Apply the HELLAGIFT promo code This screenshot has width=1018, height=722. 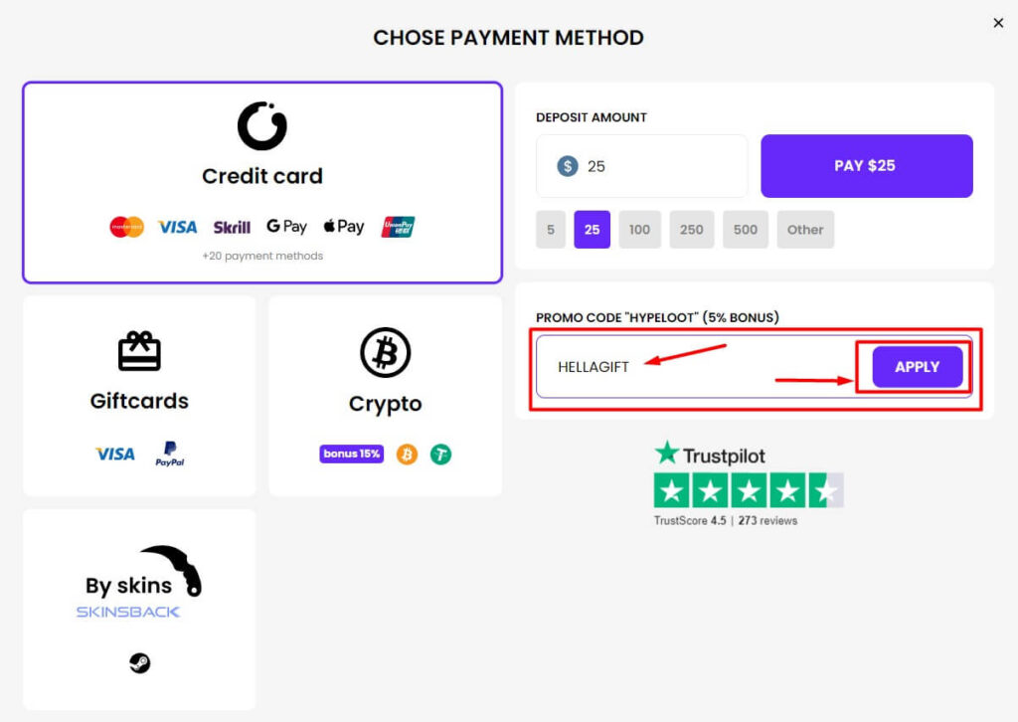(916, 366)
